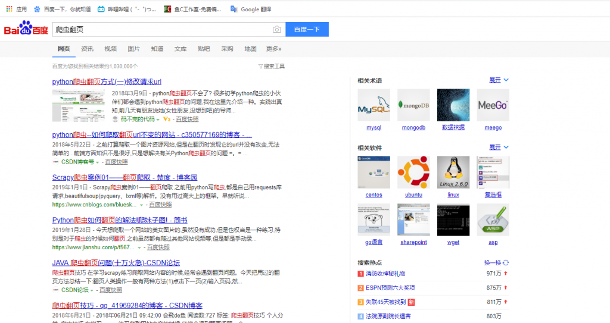610x323 pixels.
Task: Switch to the 图片 tab
Action: 134,49
